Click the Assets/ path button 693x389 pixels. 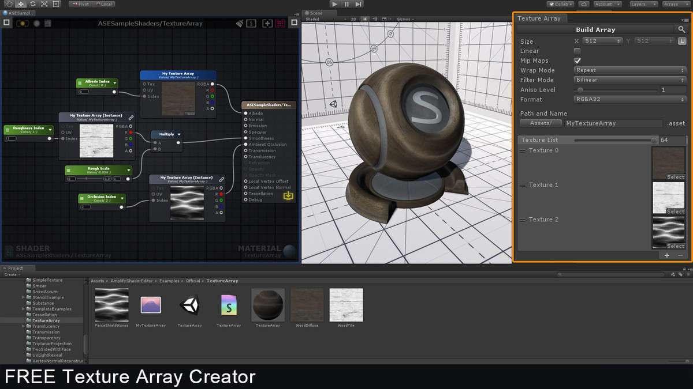(x=541, y=123)
